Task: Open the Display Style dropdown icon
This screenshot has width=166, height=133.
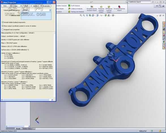Action: (x=97, y=15)
